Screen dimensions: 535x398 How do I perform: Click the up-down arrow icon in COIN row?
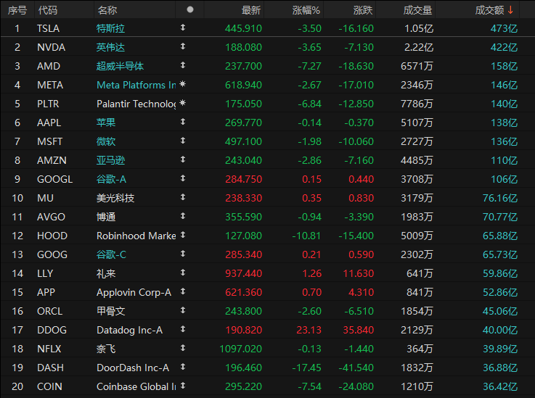click(183, 386)
